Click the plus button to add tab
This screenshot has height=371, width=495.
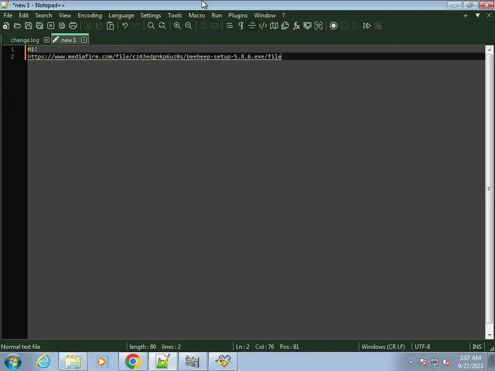[466, 15]
